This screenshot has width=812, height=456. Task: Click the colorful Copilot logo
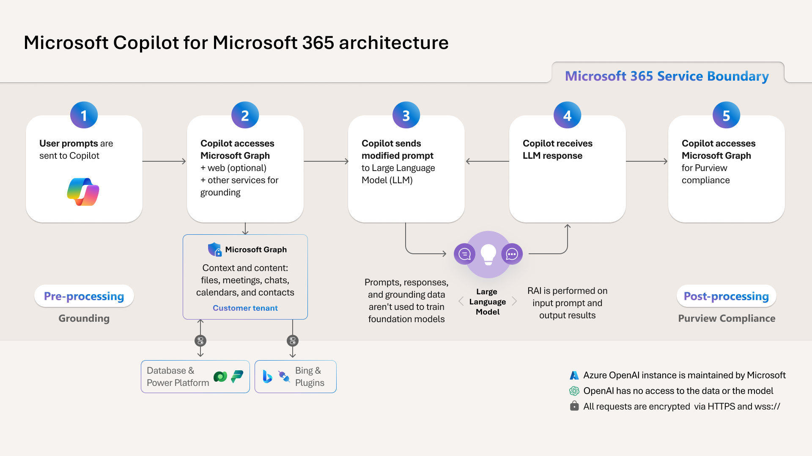(83, 192)
